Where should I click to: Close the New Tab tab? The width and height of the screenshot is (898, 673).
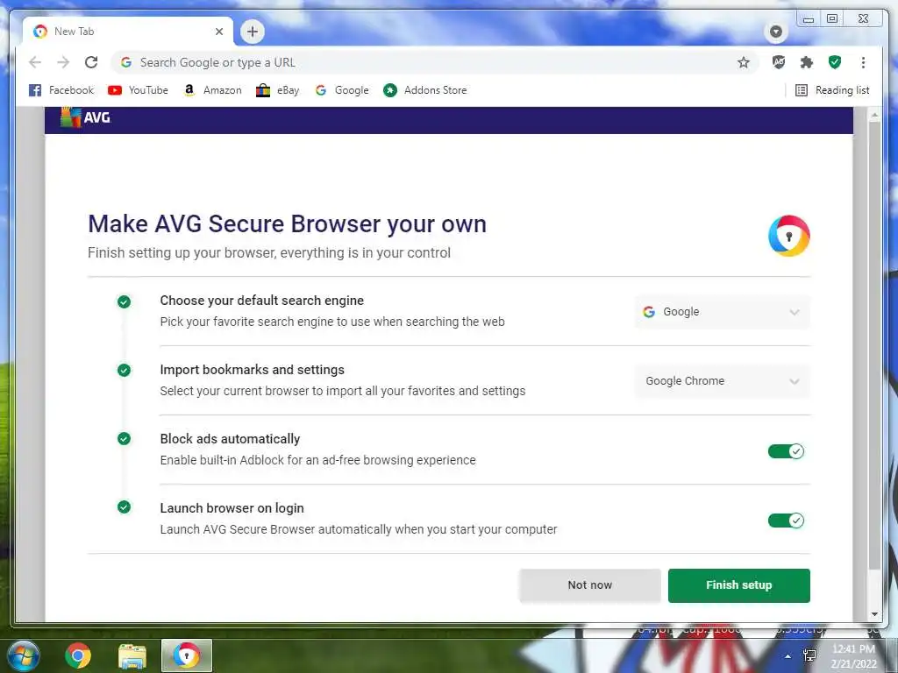218,32
